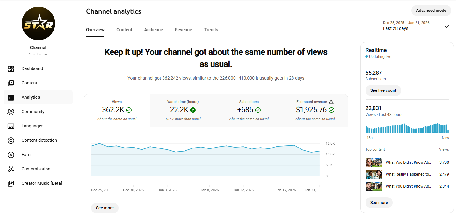Viewport: 456px width, 216px height.
Task: Open the Dashboard icon in sidebar
Action: pyautogui.click(x=11, y=69)
